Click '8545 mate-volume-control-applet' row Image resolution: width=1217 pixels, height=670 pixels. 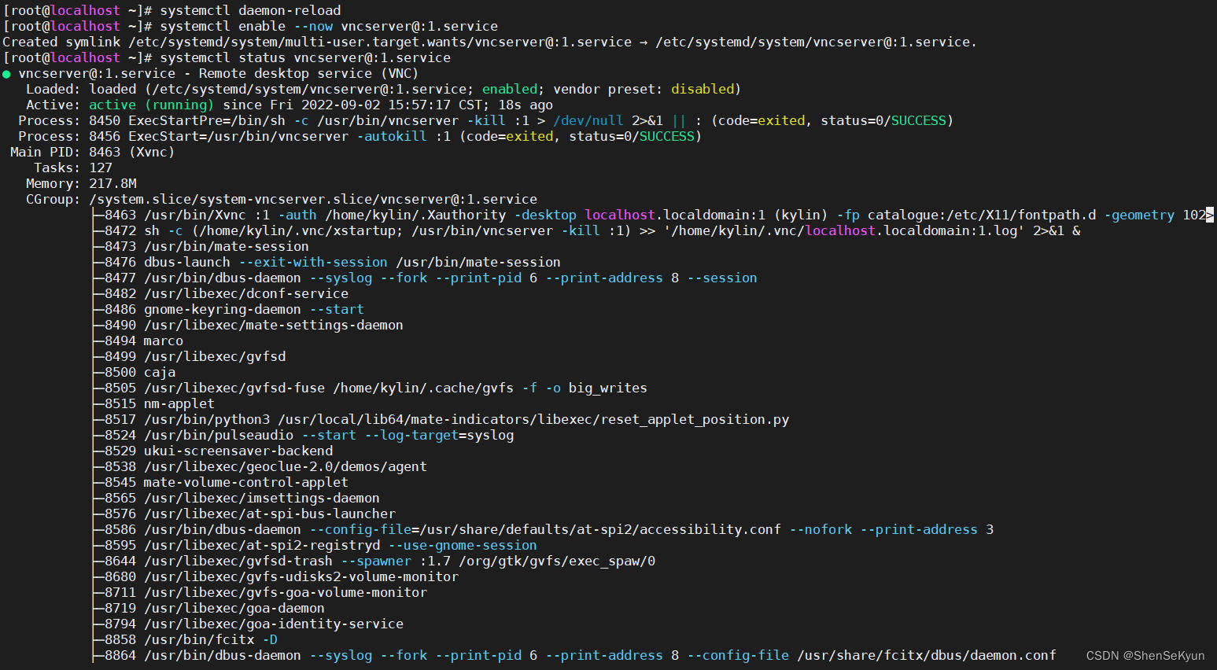pos(220,482)
